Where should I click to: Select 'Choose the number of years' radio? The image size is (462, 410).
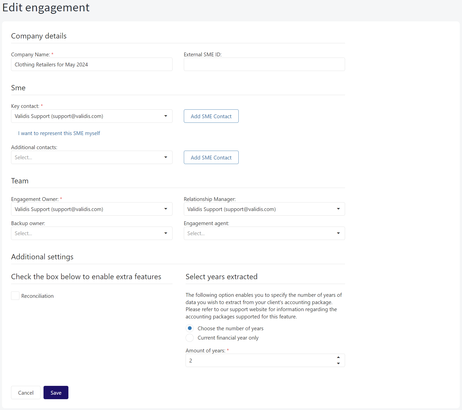pos(190,328)
